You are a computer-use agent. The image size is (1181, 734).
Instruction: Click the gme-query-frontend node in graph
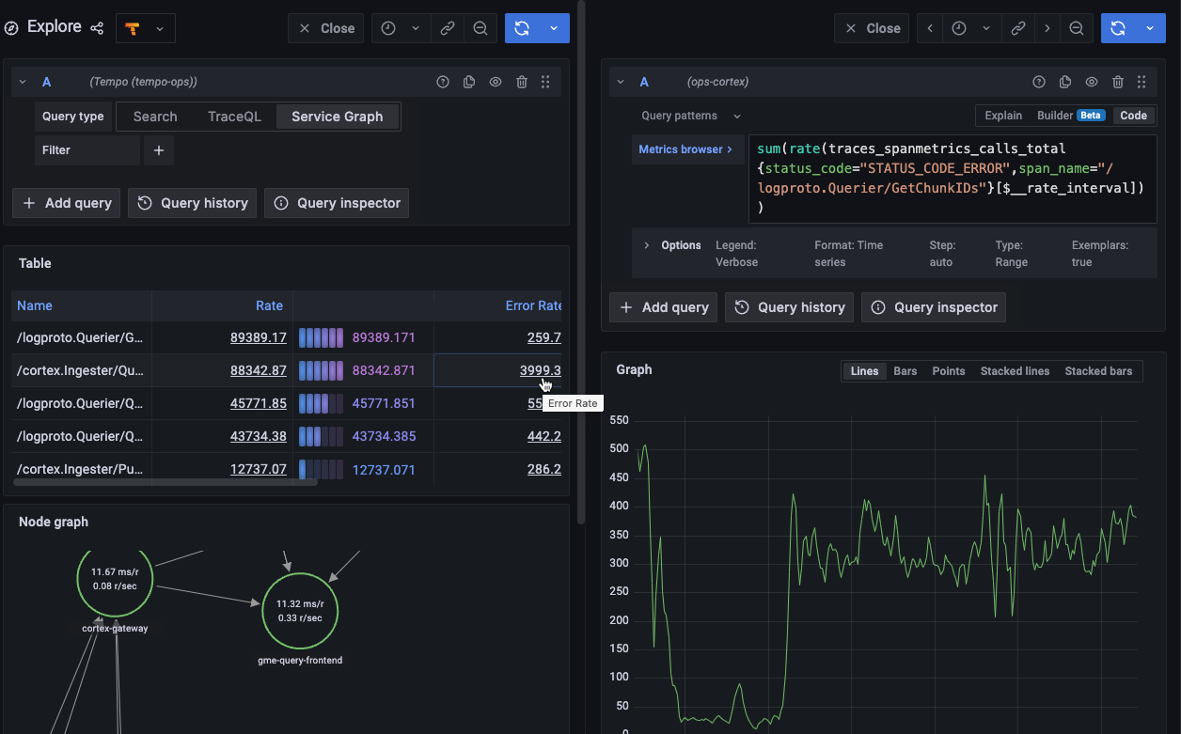coord(300,611)
